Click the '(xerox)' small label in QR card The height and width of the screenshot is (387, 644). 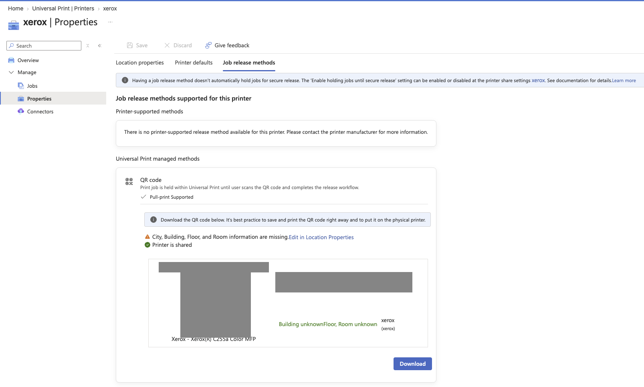(x=388, y=329)
